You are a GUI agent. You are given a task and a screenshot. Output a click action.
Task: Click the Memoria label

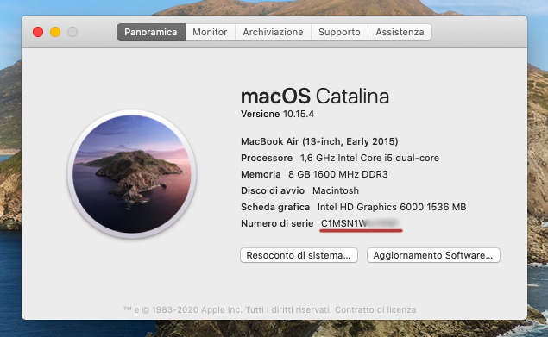point(261,174)
